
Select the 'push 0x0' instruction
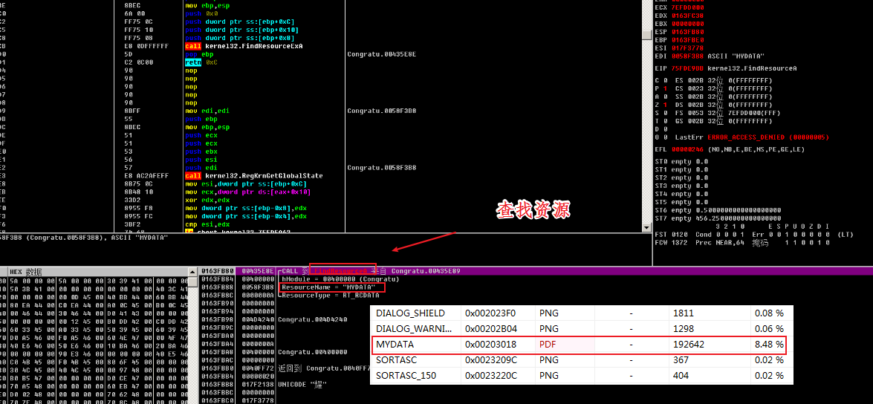tap(201, 14)
